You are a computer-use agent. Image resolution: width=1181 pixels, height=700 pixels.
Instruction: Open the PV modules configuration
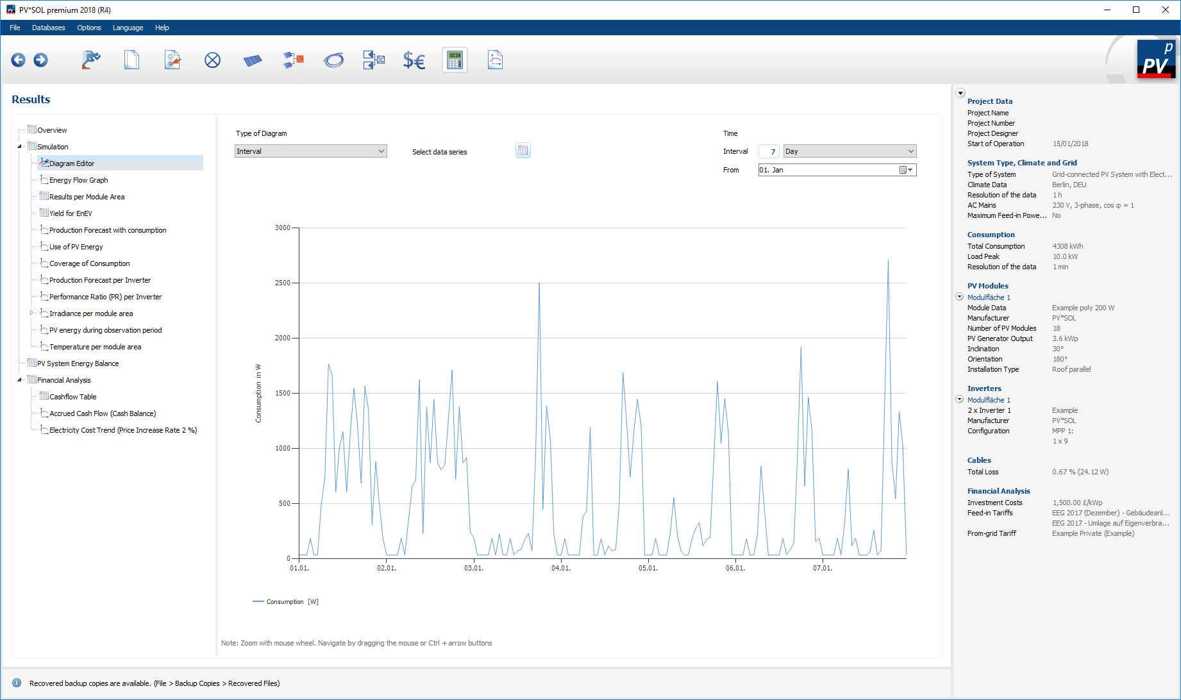point(252,60)
